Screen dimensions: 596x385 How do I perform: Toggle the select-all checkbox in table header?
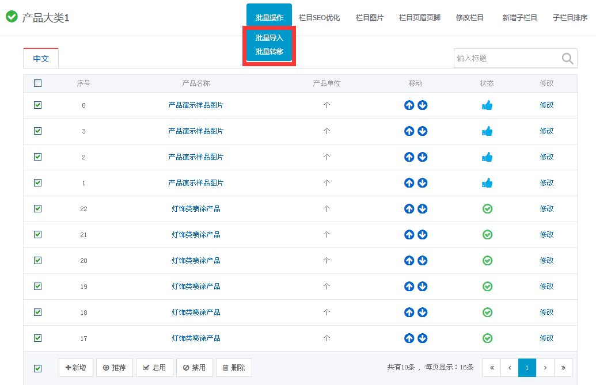[38, 83]
